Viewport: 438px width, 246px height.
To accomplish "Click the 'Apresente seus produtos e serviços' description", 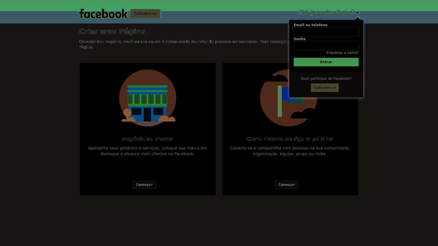I will point(147,151).
